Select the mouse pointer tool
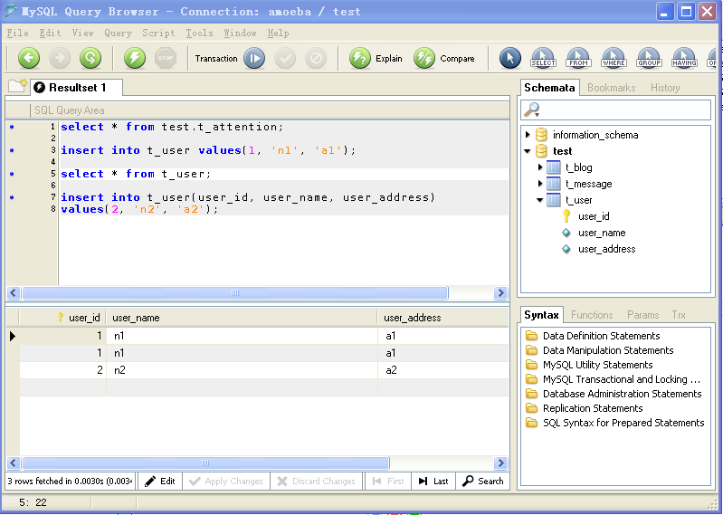Image resolution: width=723 pixels, height=515 pixels. 510,59
